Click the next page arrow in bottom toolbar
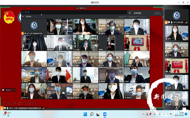The width and height of the screenshot is (190, 118). (9, 103)
